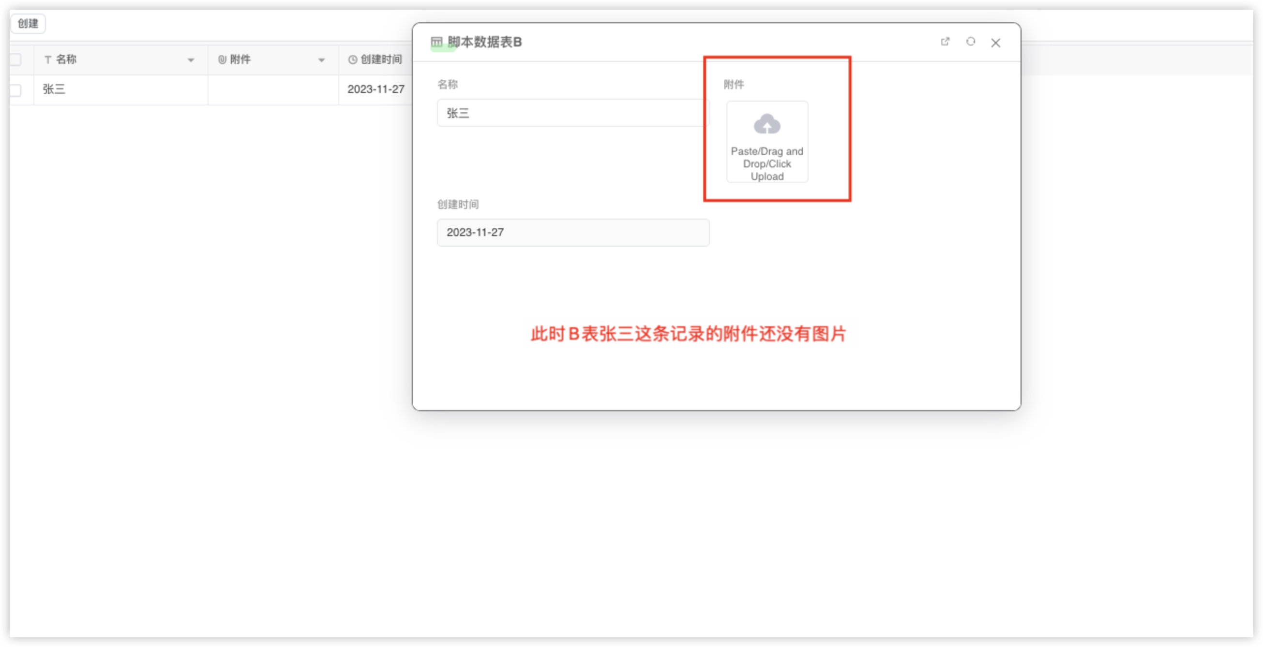
Task: Expand the 名称 column dropdown arrow
Action: (x=191, y=60)
